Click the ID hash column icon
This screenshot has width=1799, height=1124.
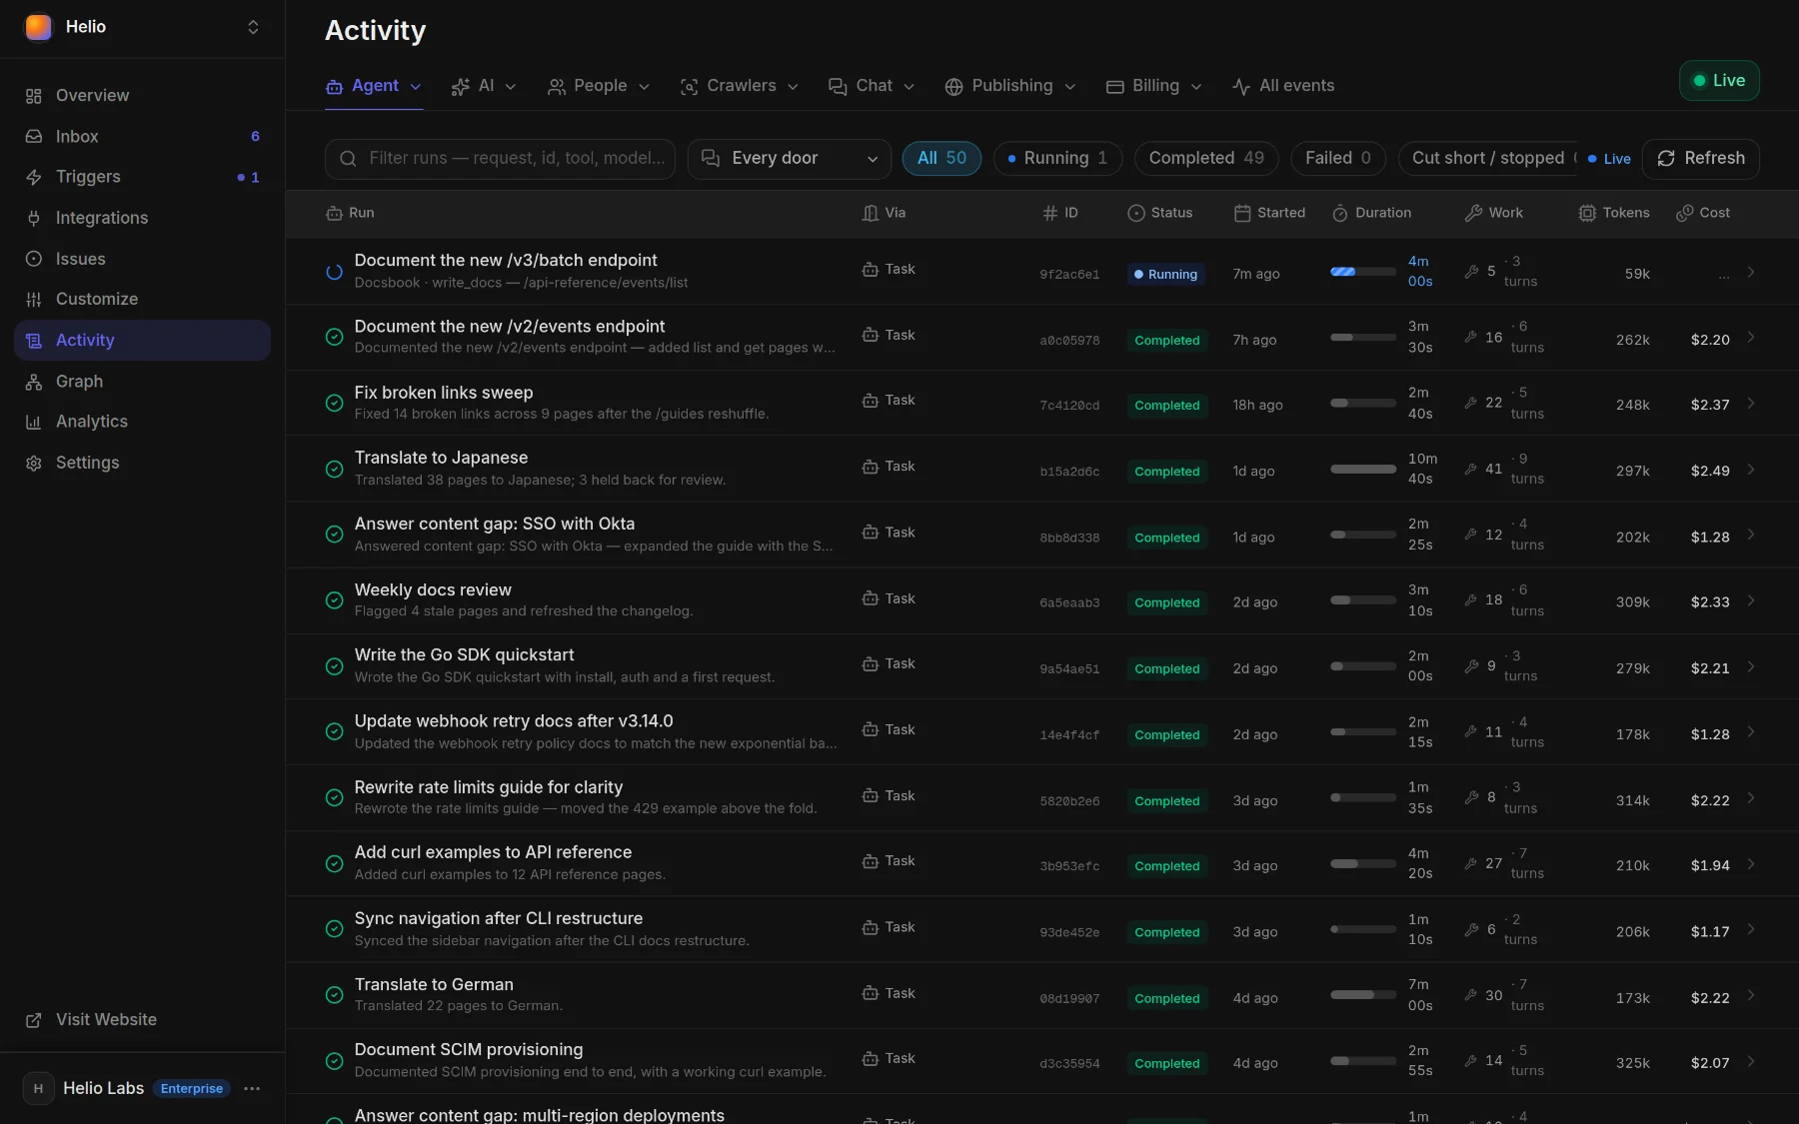tap(1050, 213)
